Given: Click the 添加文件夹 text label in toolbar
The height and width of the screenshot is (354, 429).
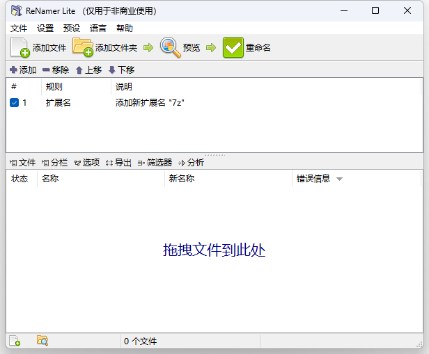Looking at the screenshot, I should pyautogui.click(x=116, y=48).
